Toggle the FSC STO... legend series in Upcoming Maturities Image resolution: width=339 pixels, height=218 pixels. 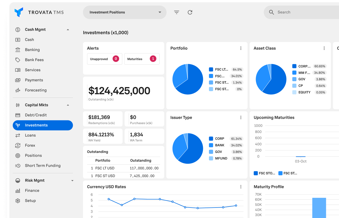264,173
